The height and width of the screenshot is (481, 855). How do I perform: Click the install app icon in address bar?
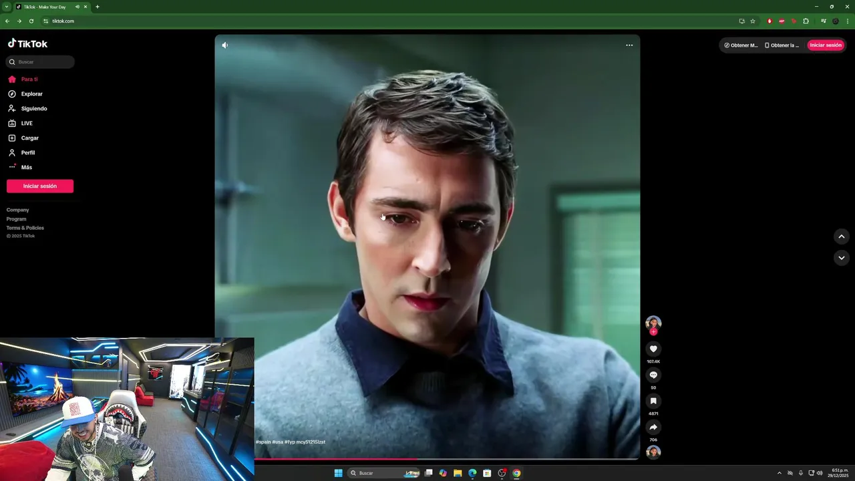(x=741, y=21)
